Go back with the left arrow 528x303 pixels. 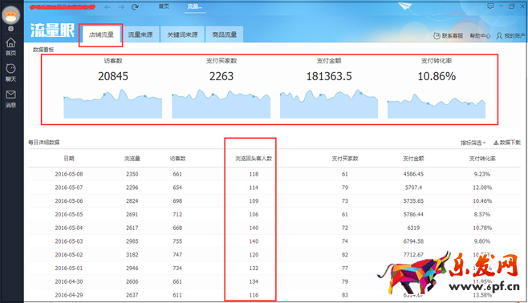coord(108,7)
